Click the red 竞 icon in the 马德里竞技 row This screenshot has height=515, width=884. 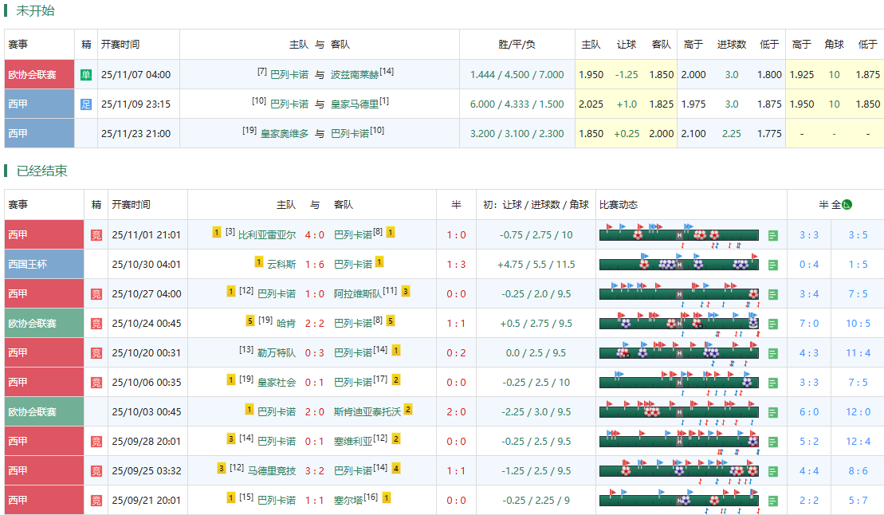pos(96,471)
